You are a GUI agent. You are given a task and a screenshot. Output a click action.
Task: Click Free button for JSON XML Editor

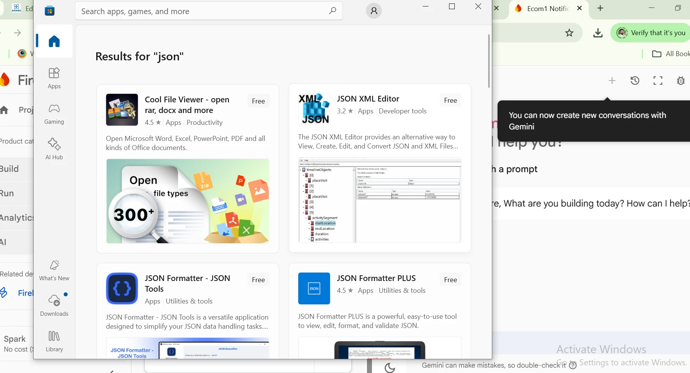coord(451,100)
